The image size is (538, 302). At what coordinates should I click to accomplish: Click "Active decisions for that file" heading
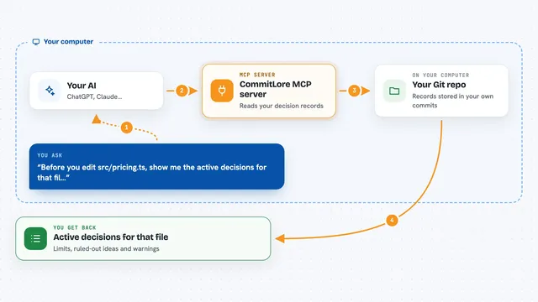point(110,237)
